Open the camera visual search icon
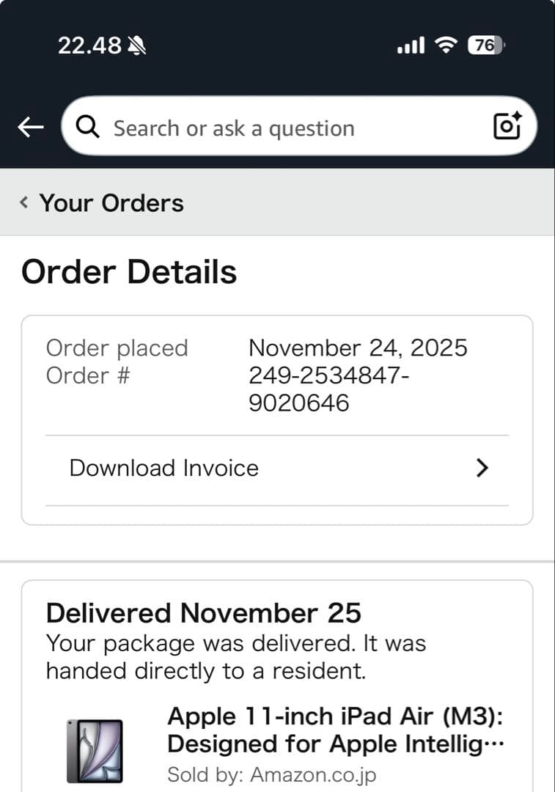555x792 pixels. tap(507, 125)
